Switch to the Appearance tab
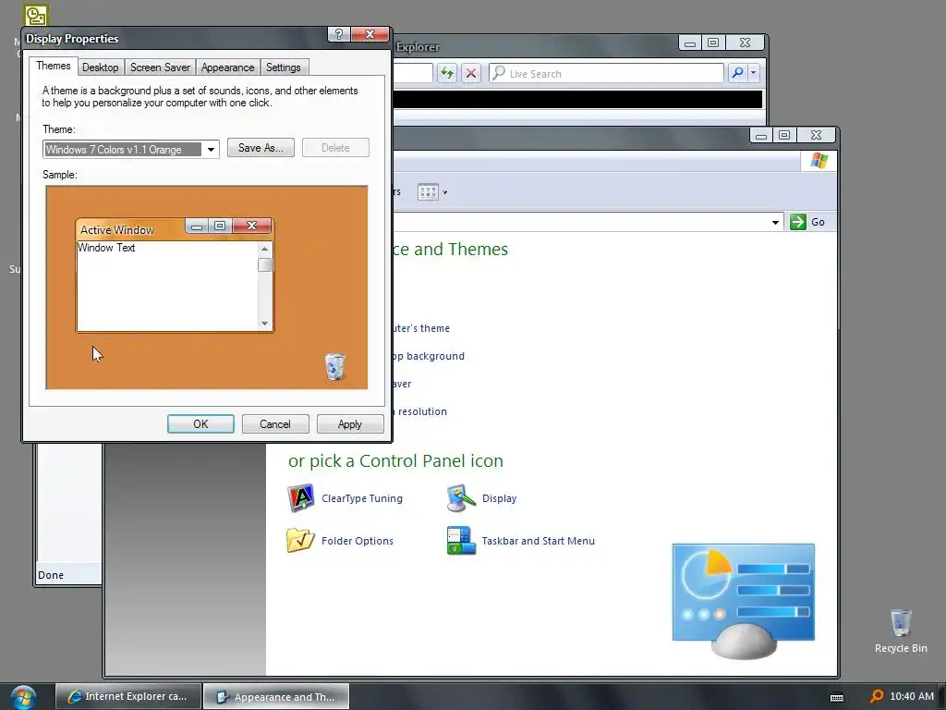This screenshot has height=710, width=946. [227, 67]
